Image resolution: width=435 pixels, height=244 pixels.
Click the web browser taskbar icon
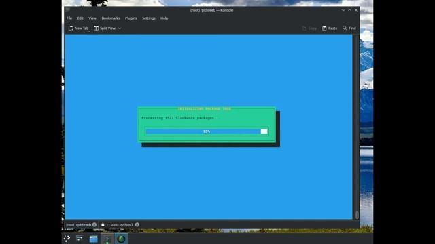click(x=121, y=239)
